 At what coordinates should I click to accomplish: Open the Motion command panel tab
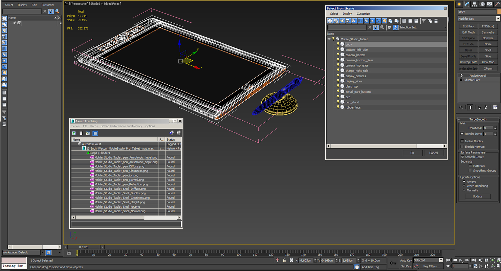coord(482,4)
